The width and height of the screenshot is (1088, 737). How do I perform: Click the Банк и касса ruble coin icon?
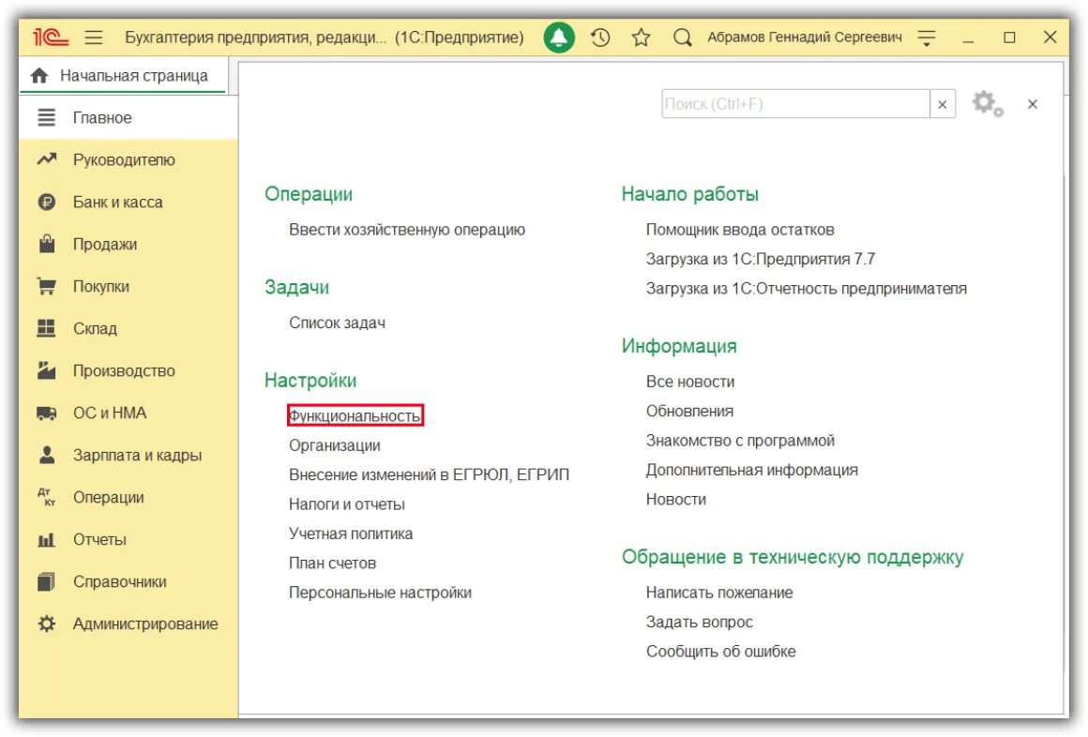(x=47, y=203)
